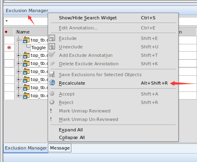Click the Unexclude plus icon
The height and width of the screenshot is (162, 197).
coord(52,46)
